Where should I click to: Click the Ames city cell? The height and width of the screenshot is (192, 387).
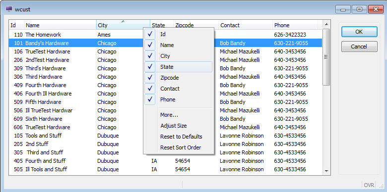click(104, 35)
